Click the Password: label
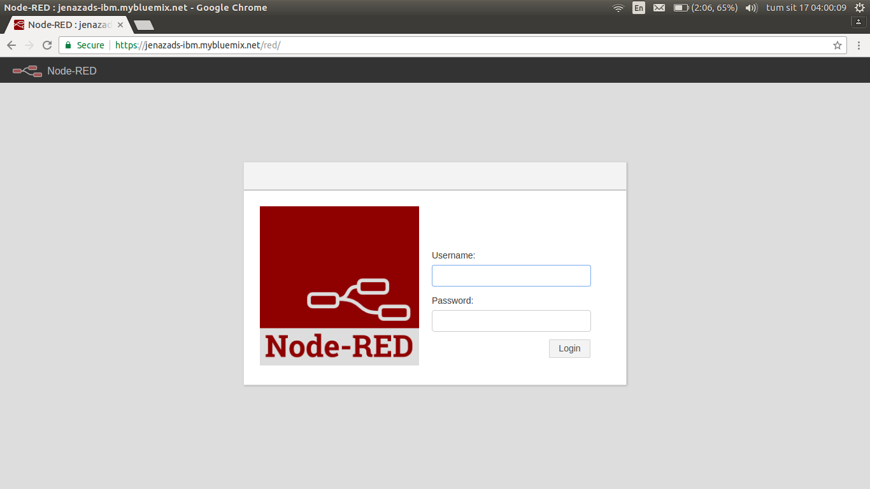 pyautogui.click(x=453, y=301)
